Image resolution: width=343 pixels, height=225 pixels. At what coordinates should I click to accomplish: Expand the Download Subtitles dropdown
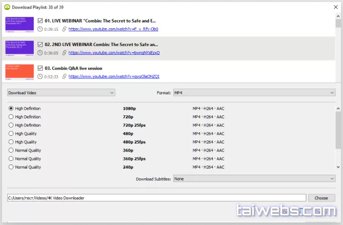[x=253, y=179]
